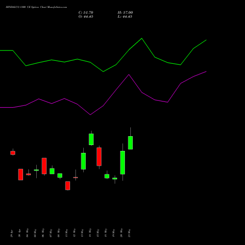Click the 08 May date label

coord(59,233)
